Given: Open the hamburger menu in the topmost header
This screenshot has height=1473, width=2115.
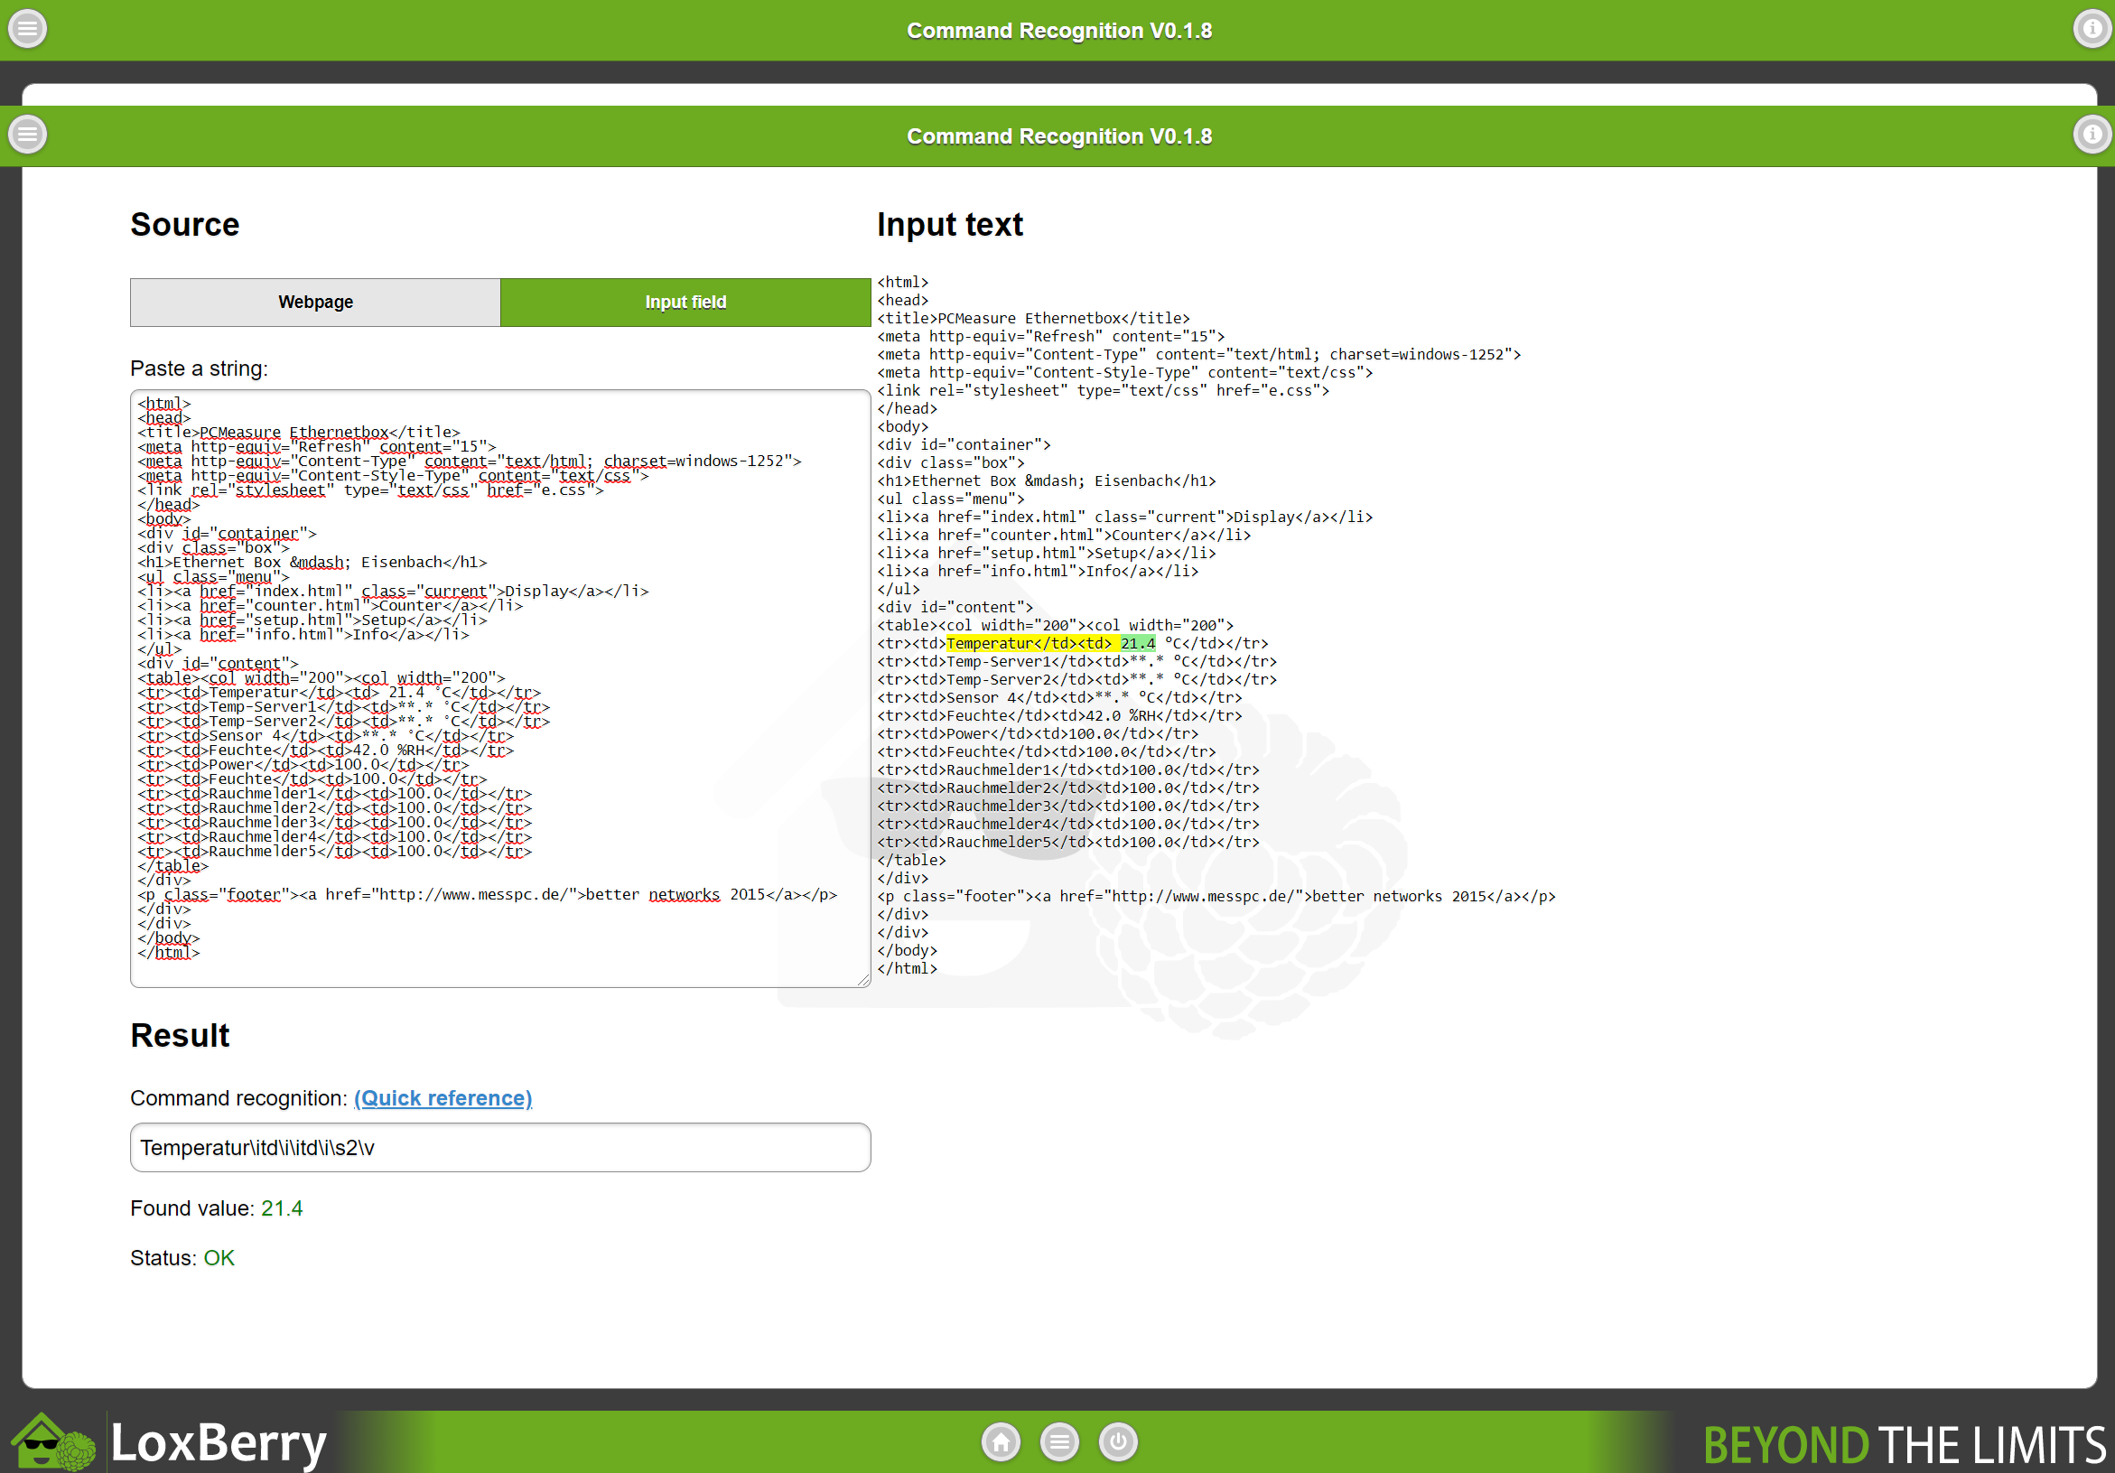Looking at the screenshot, I should pyautogui.click(x=28, y=29).
